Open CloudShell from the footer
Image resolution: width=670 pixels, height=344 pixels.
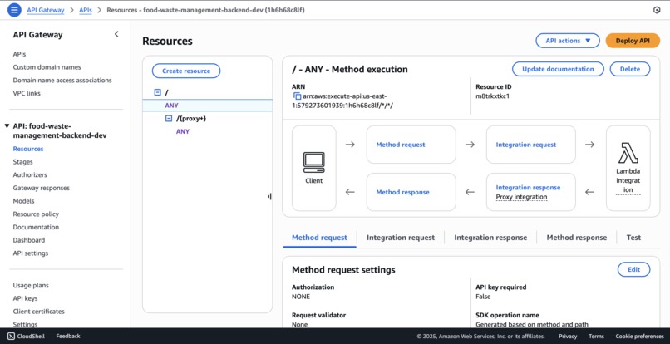point(26,336)
